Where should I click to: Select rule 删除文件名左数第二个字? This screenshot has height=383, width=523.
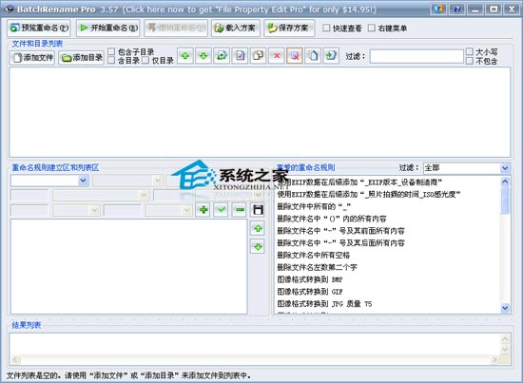(317, 267)
